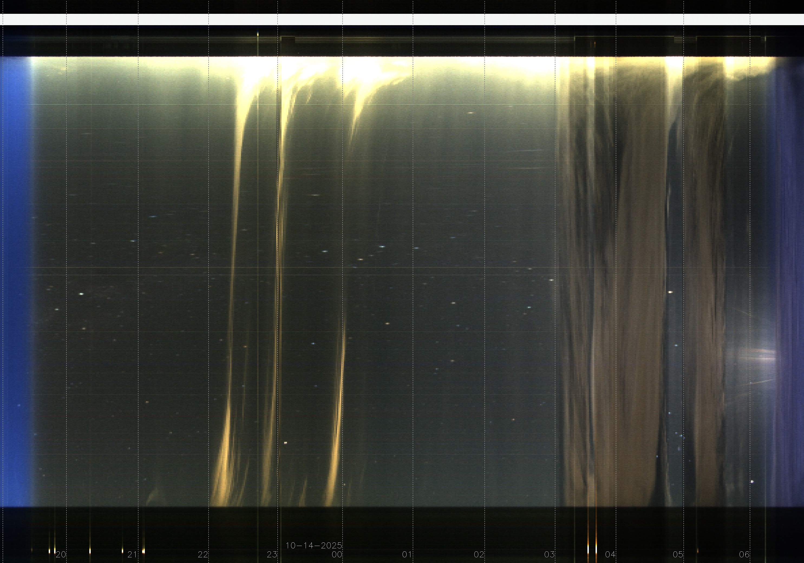This screenshot has height=563, width=804.
Task: Click the 05 hour marker
Action: (678, 555)
